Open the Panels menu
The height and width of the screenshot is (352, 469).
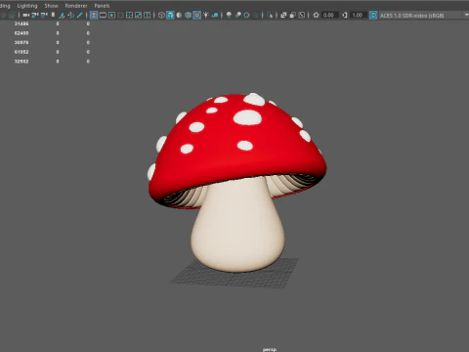(102, 6)
